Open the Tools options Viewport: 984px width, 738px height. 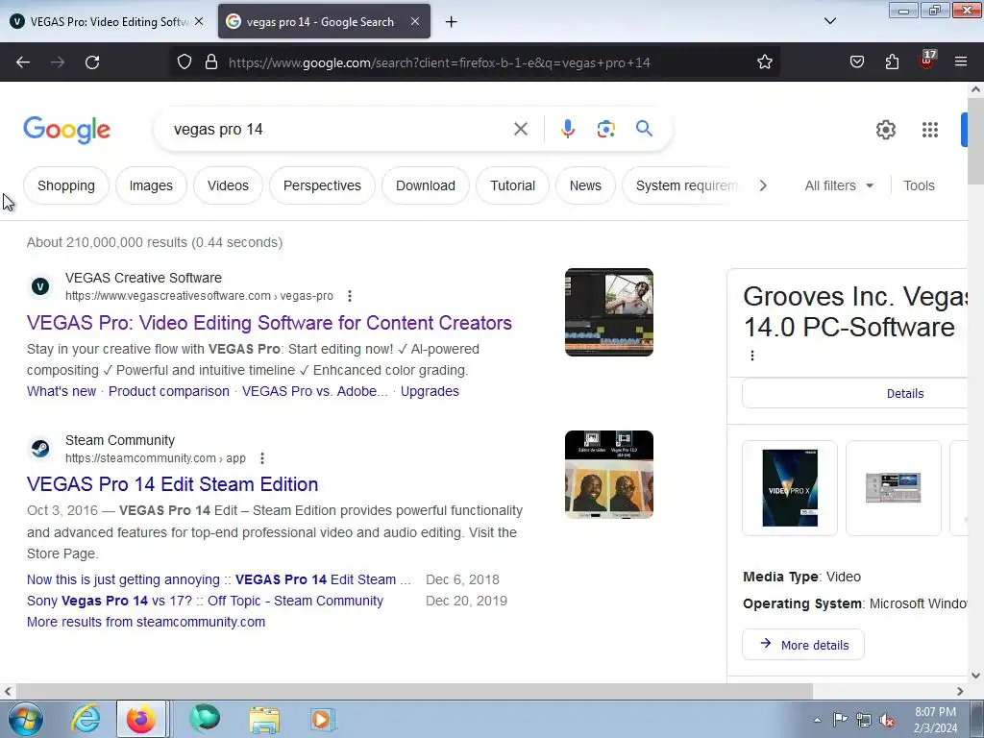pos(919,185)
